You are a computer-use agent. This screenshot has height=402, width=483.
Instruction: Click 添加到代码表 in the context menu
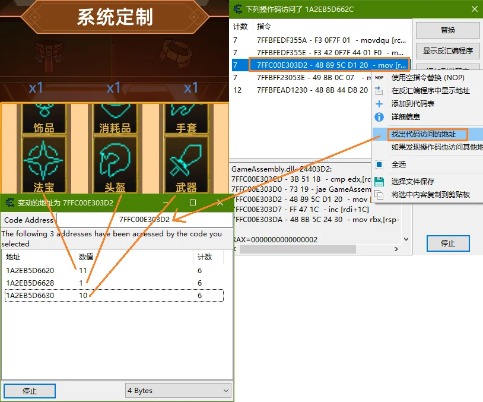(412, 104)
